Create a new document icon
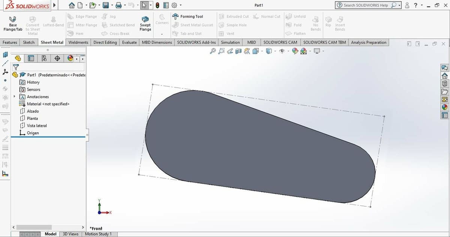 pos(80,5)
